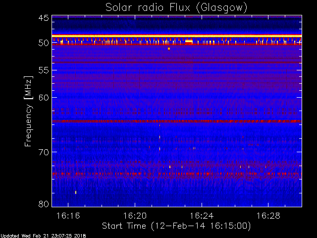The image size is (317, 238).
Task: Click the 16:28 time tick label
Action: click(268, 216)
